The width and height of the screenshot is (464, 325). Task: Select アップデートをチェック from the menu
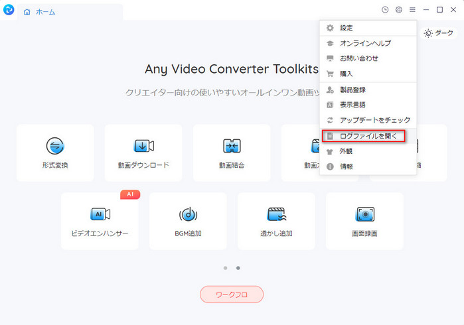tap(368, 120)
